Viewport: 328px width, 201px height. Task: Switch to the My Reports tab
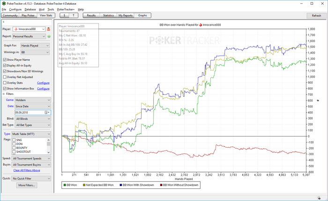coord(126,15)
